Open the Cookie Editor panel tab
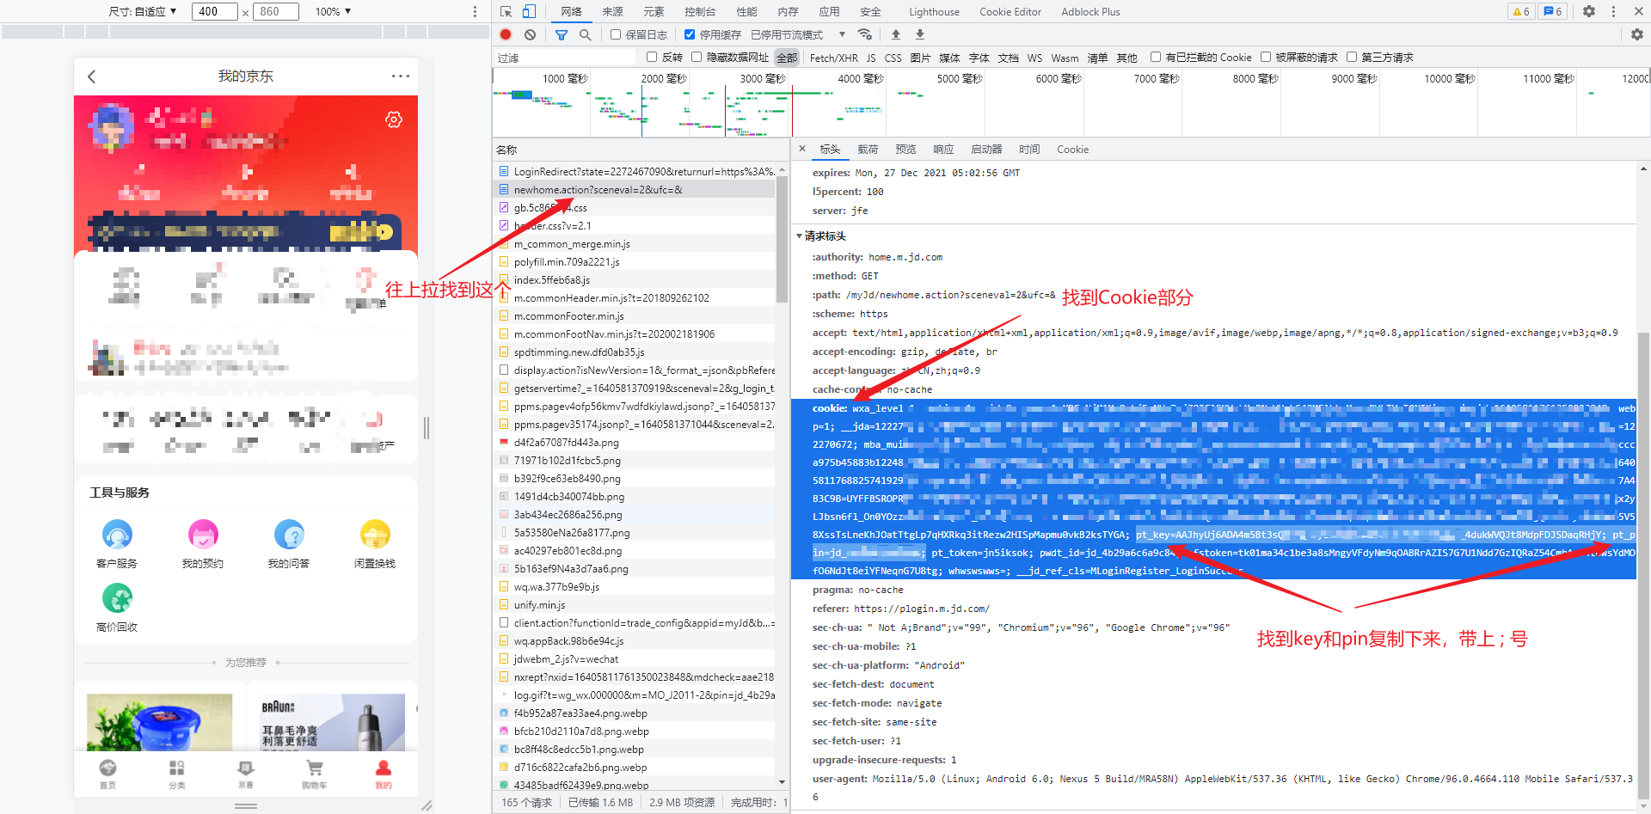The width and height of the screenshot is (1651, 814). [x=1010, y=11]
